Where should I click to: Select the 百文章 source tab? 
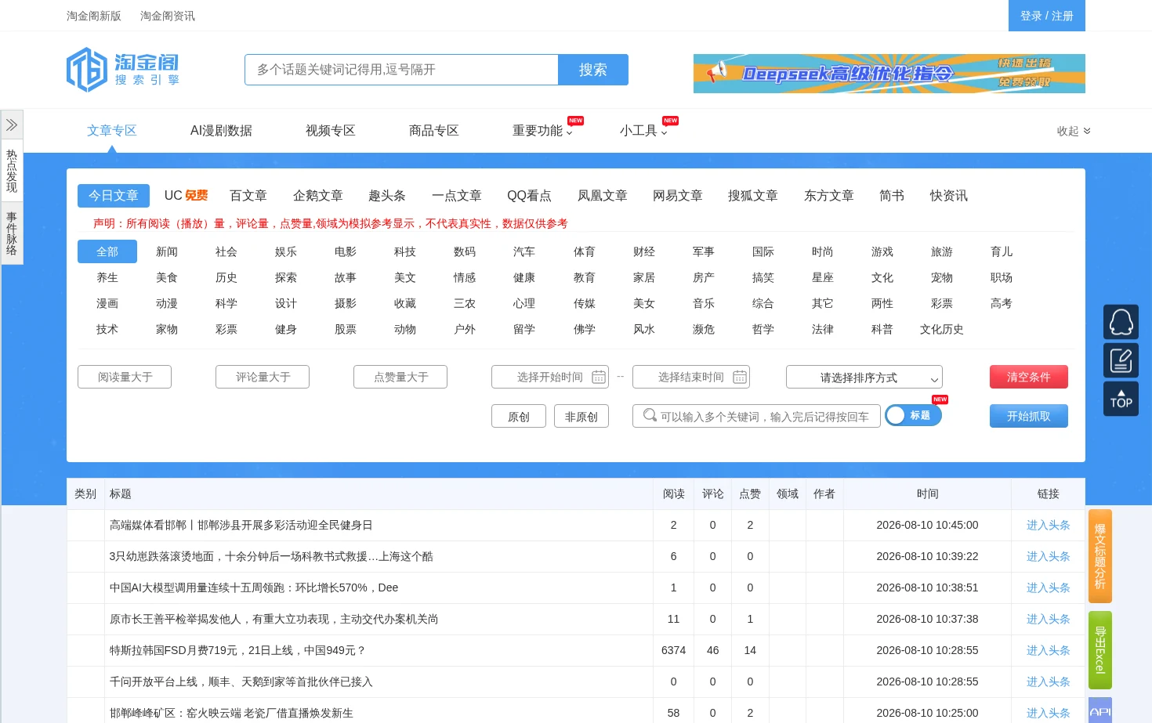click(x=248, y=196)
